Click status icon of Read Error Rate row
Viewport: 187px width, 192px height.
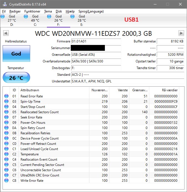[6, 96]
